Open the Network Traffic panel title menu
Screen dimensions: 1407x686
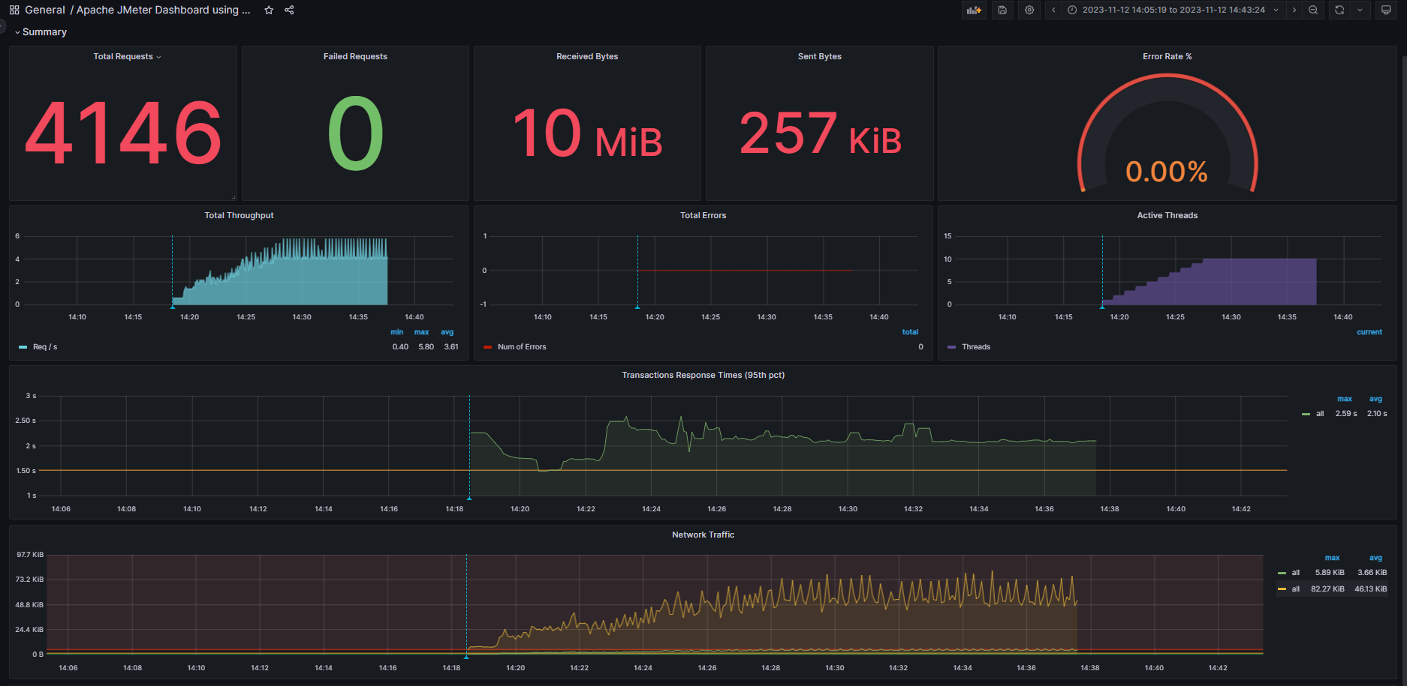click(x=703, y=535)
